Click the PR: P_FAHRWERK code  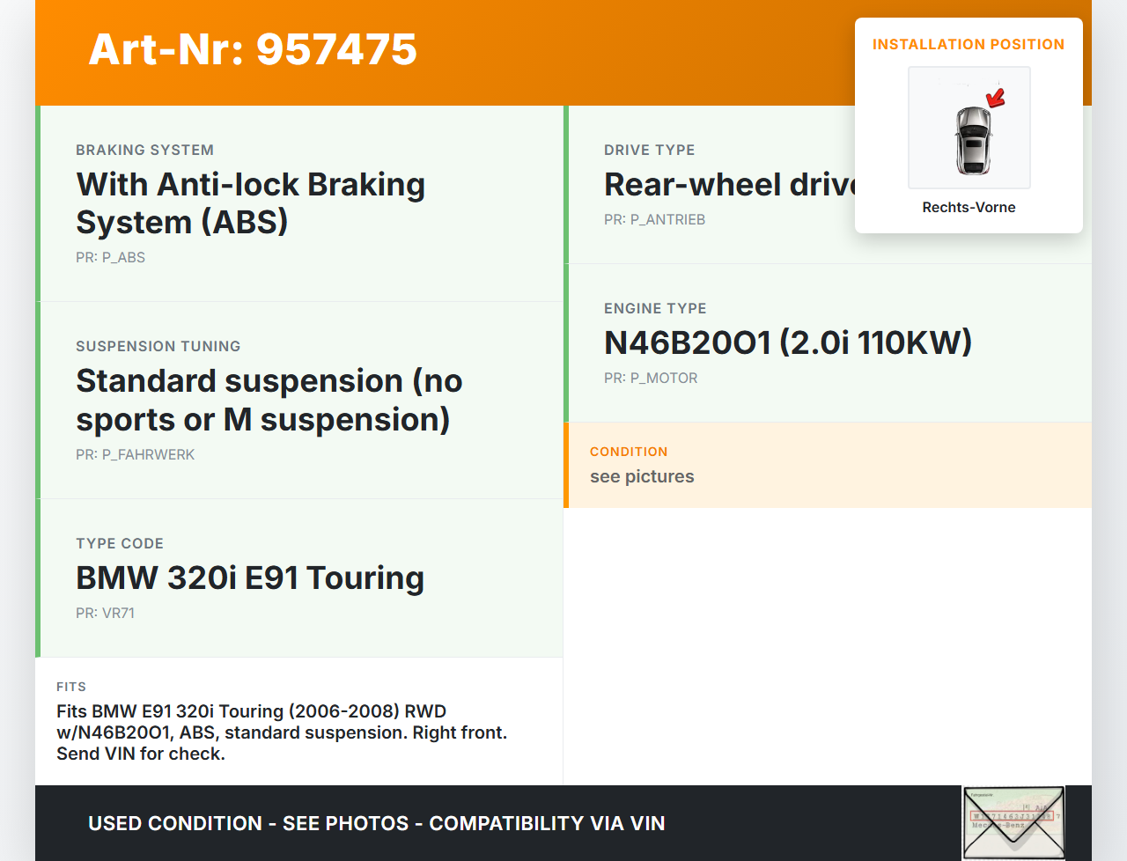pos(135,455)
